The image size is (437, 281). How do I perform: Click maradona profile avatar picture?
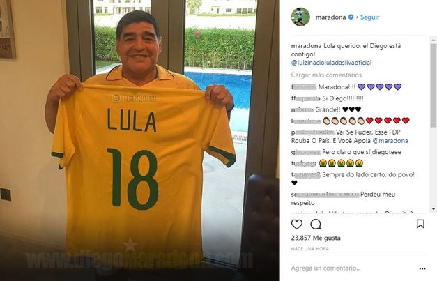[300, 17]
